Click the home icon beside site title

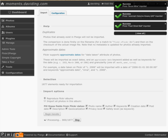pyautogui.click(x=2, y=4)
